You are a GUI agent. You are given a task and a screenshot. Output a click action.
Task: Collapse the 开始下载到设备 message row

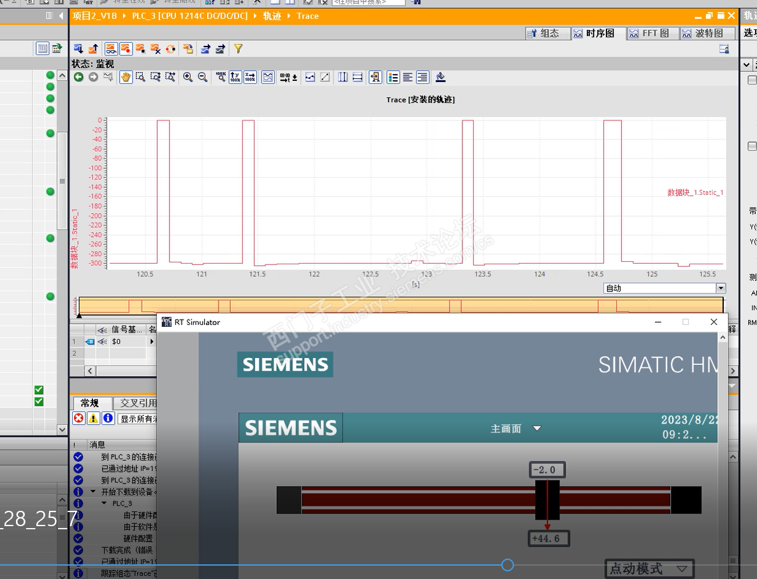click(93, 492)
